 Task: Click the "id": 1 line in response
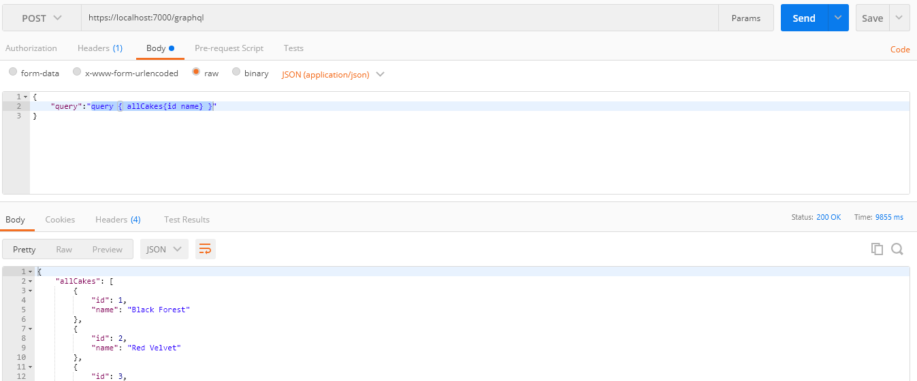point(109,300)
